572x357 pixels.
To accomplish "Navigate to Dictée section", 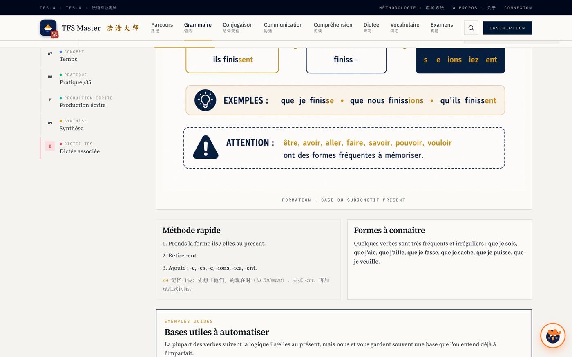I will [x=371, y=27].
